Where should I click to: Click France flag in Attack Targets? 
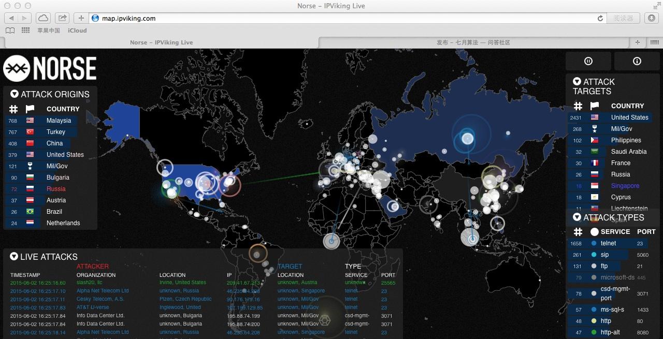[595, 163]
